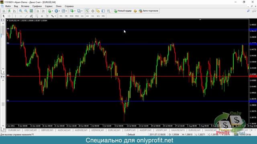Image resolution: width=257 pixels, height=144 pixels.
Task: Draw a horizontal line tool
Action: 20,16
